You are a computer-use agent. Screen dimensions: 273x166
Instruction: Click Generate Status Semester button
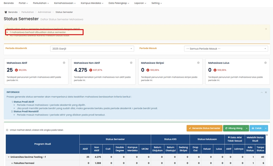pyautogui.click(x=204, y=128)
